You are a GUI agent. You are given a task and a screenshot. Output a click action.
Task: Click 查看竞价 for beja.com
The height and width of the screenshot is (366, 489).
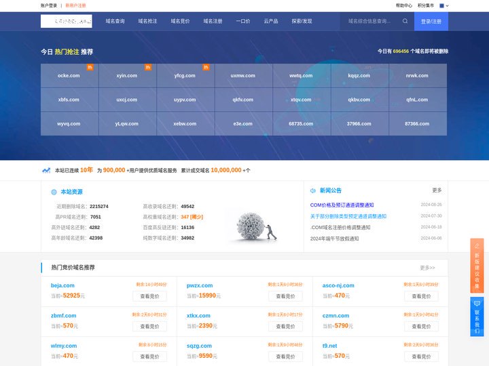point(149,296)
